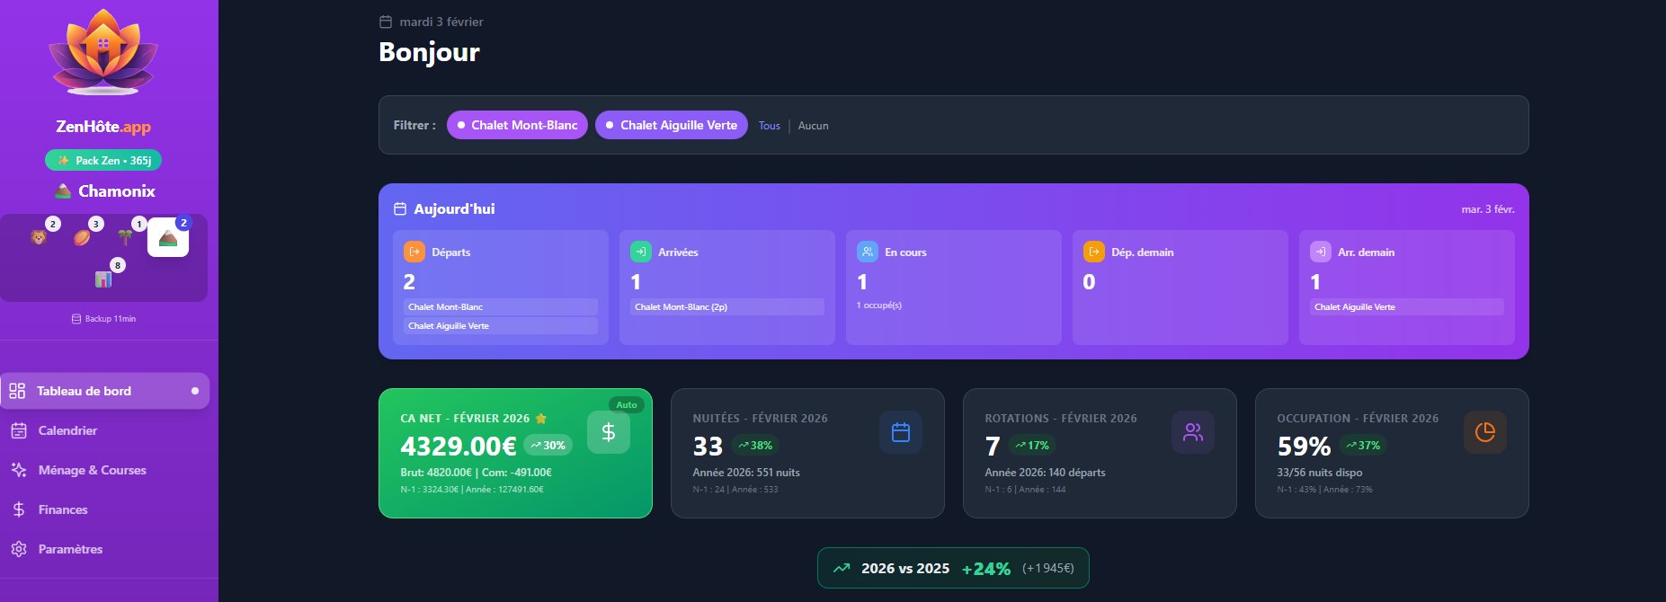1666x602 pixels.
Task: Toggle the Chalet Mont-Blanc filter chip
Action: click(517, 125)
